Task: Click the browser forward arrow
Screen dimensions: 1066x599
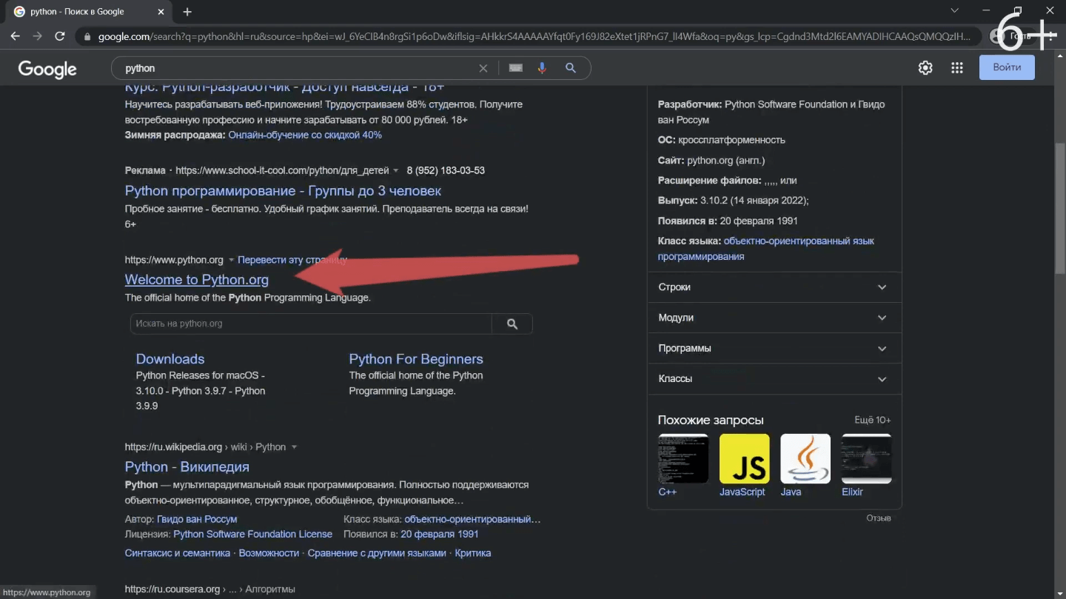Action: pos(37,36)
